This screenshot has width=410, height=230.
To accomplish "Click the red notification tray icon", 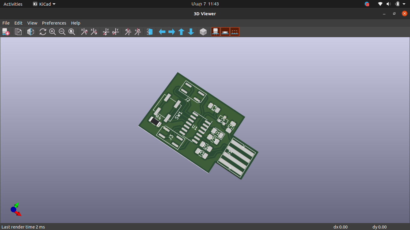I will [367, 4].
